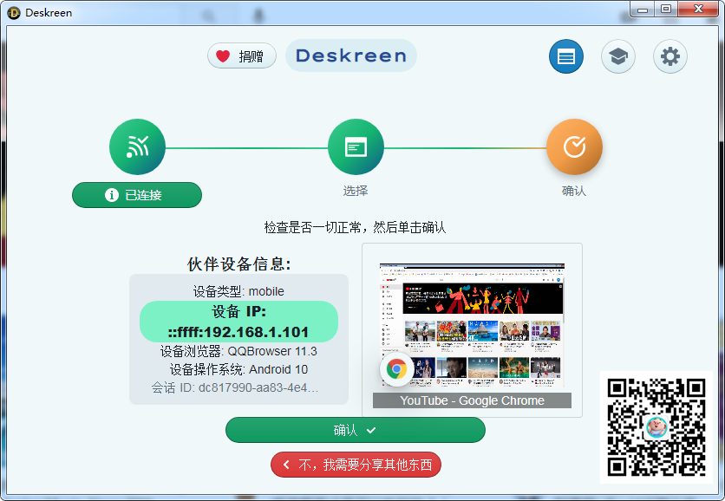
Task: Click the heart donate button
Action: pos(241,56)
